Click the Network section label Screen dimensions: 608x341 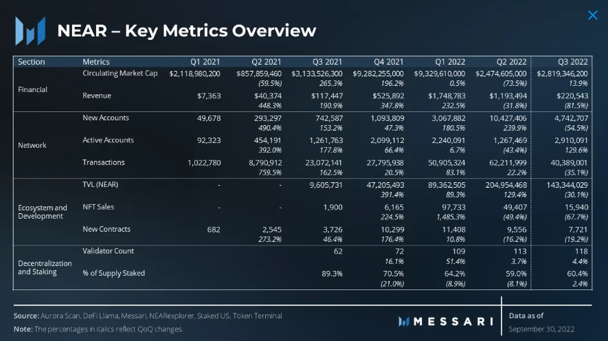[32, 146]
